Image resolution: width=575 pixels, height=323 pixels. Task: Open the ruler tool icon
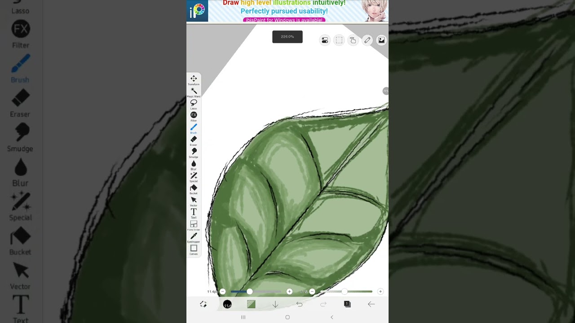(367, 40)
